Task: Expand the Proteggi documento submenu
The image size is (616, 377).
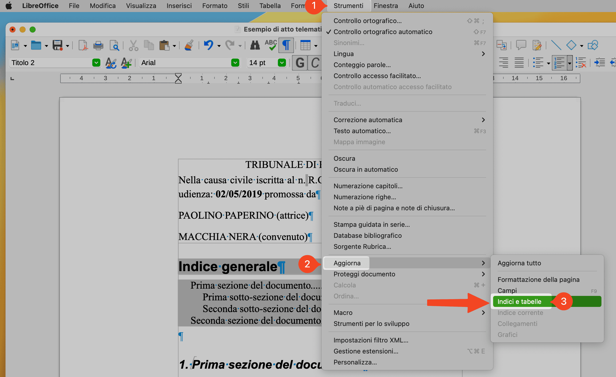Action: pos(407,274)
